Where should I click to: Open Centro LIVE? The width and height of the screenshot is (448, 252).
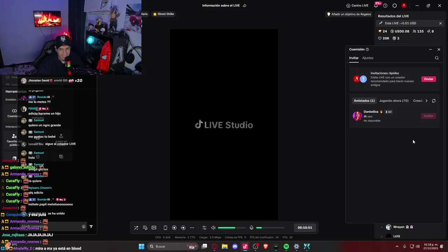(x=357, y=6)
